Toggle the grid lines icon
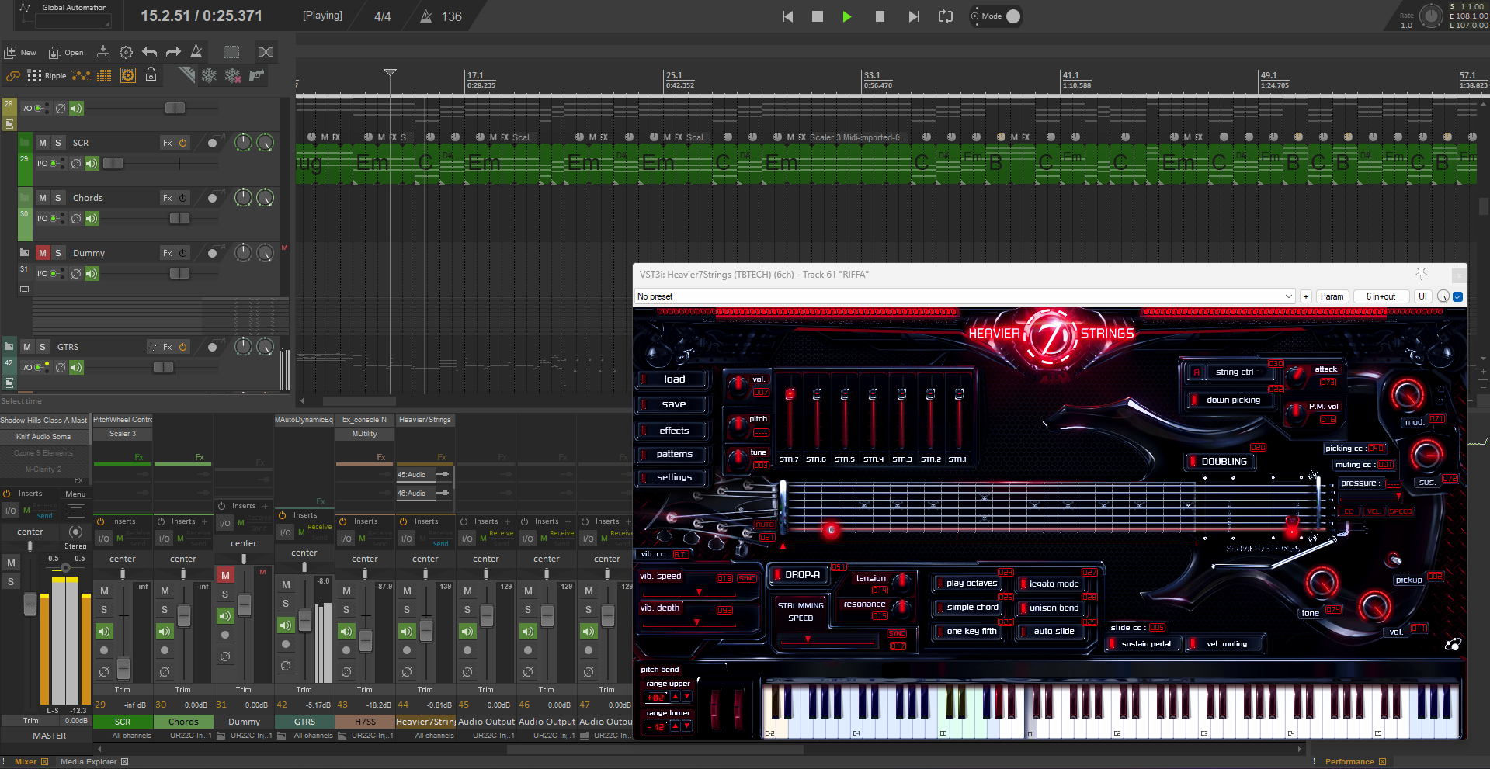Screen dimensions: 1490x769 104,75
